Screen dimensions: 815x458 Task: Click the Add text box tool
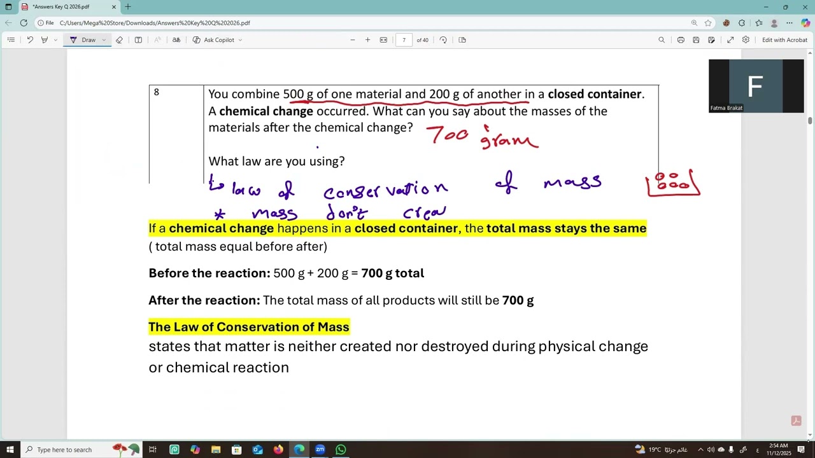click(138, 40)
